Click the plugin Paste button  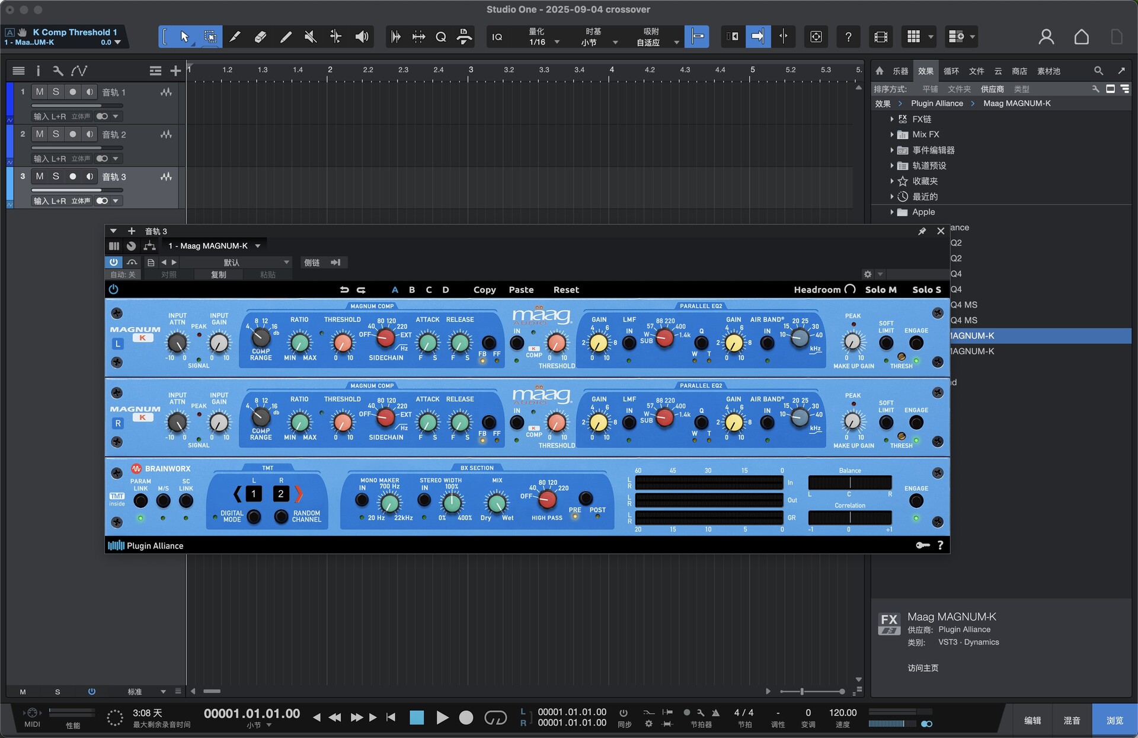521,289
